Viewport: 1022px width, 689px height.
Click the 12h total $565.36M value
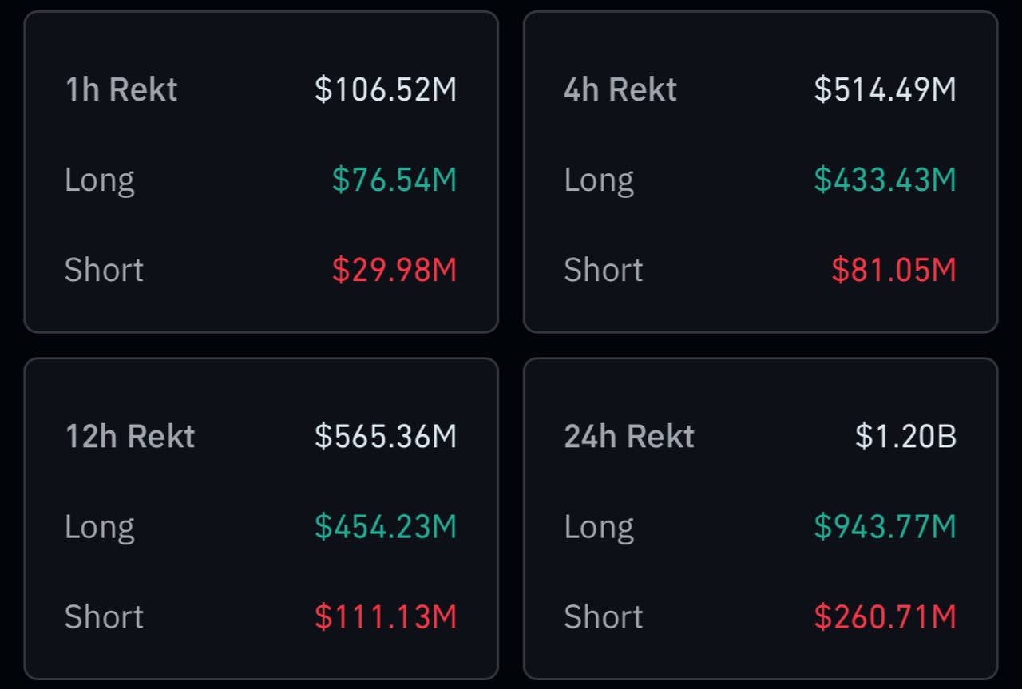(386, 436)
